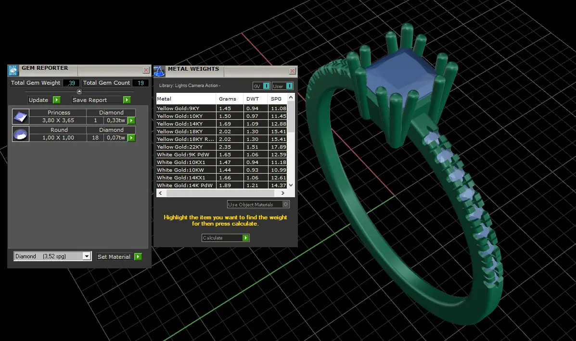Click the 0,33tw weight cell
Image resolution: width=576 pixels, height=341 pixels.
pyautogui.click(x=115, y=120)
